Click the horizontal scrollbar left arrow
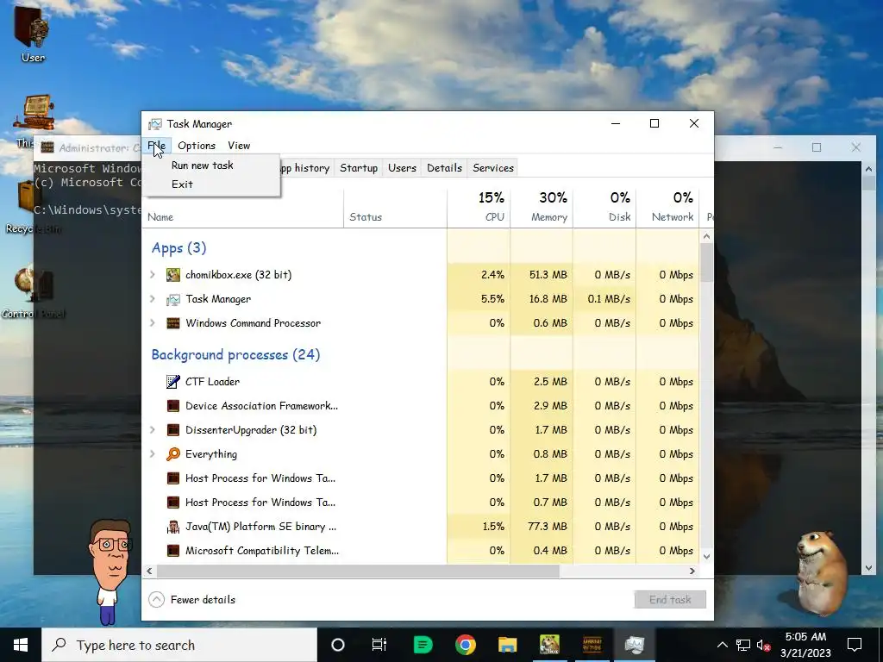 (x=149, y=571)
